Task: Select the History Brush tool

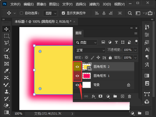Action: (x=6, y=99)
